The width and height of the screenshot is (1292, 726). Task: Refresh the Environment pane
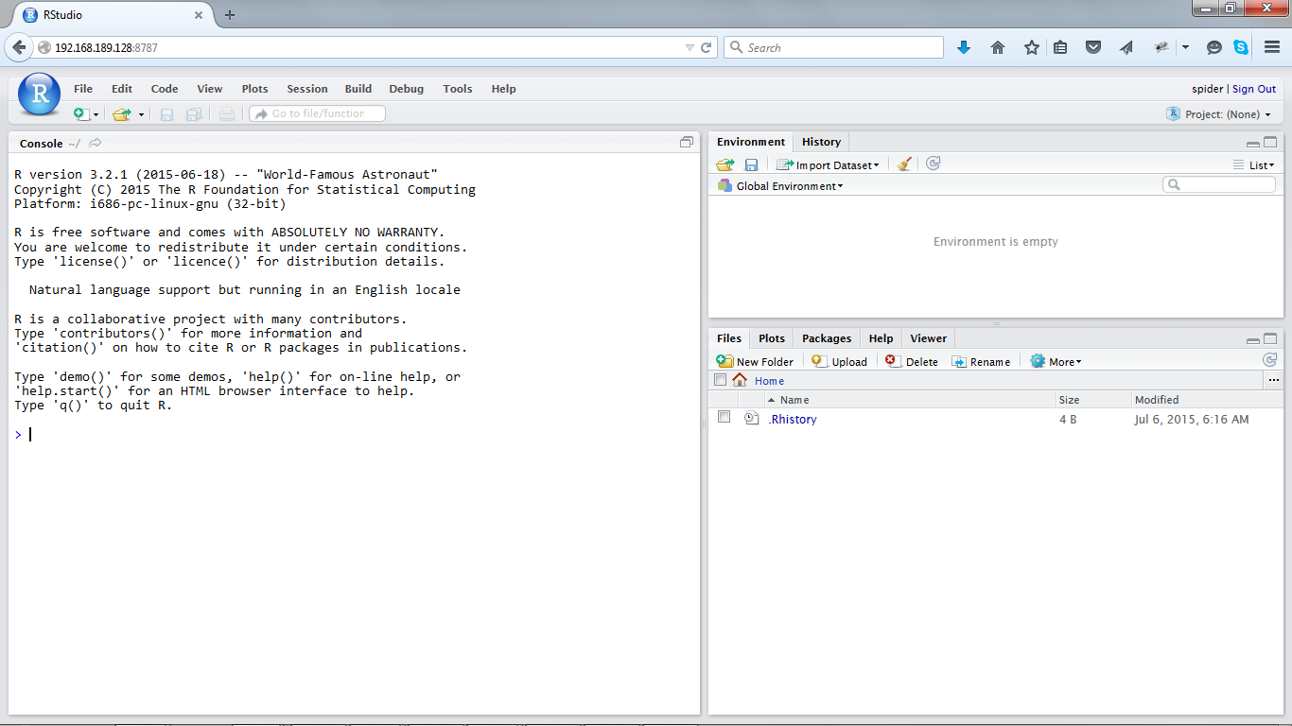[x=934, y=164]
